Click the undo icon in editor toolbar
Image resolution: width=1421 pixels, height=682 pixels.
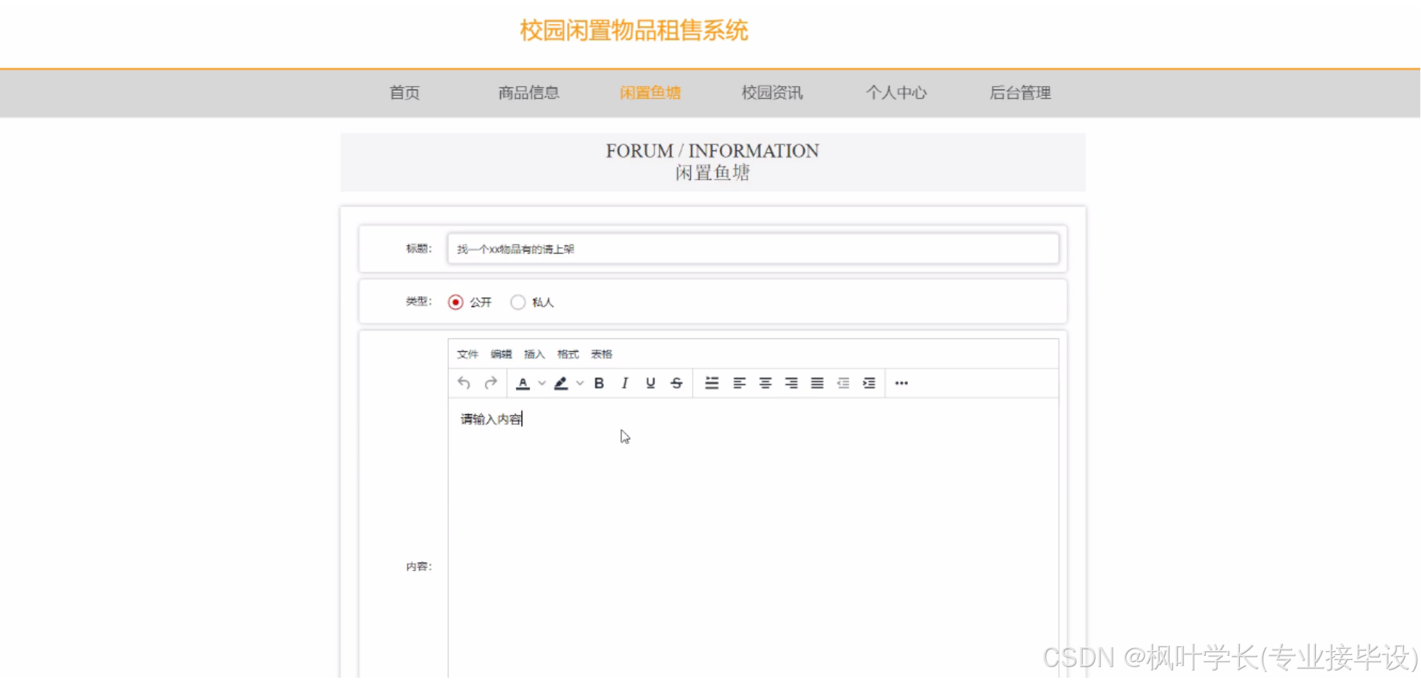click(x=464, y=383)
